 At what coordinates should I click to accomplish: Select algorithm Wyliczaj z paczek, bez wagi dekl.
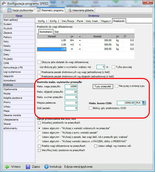(39, 137)
